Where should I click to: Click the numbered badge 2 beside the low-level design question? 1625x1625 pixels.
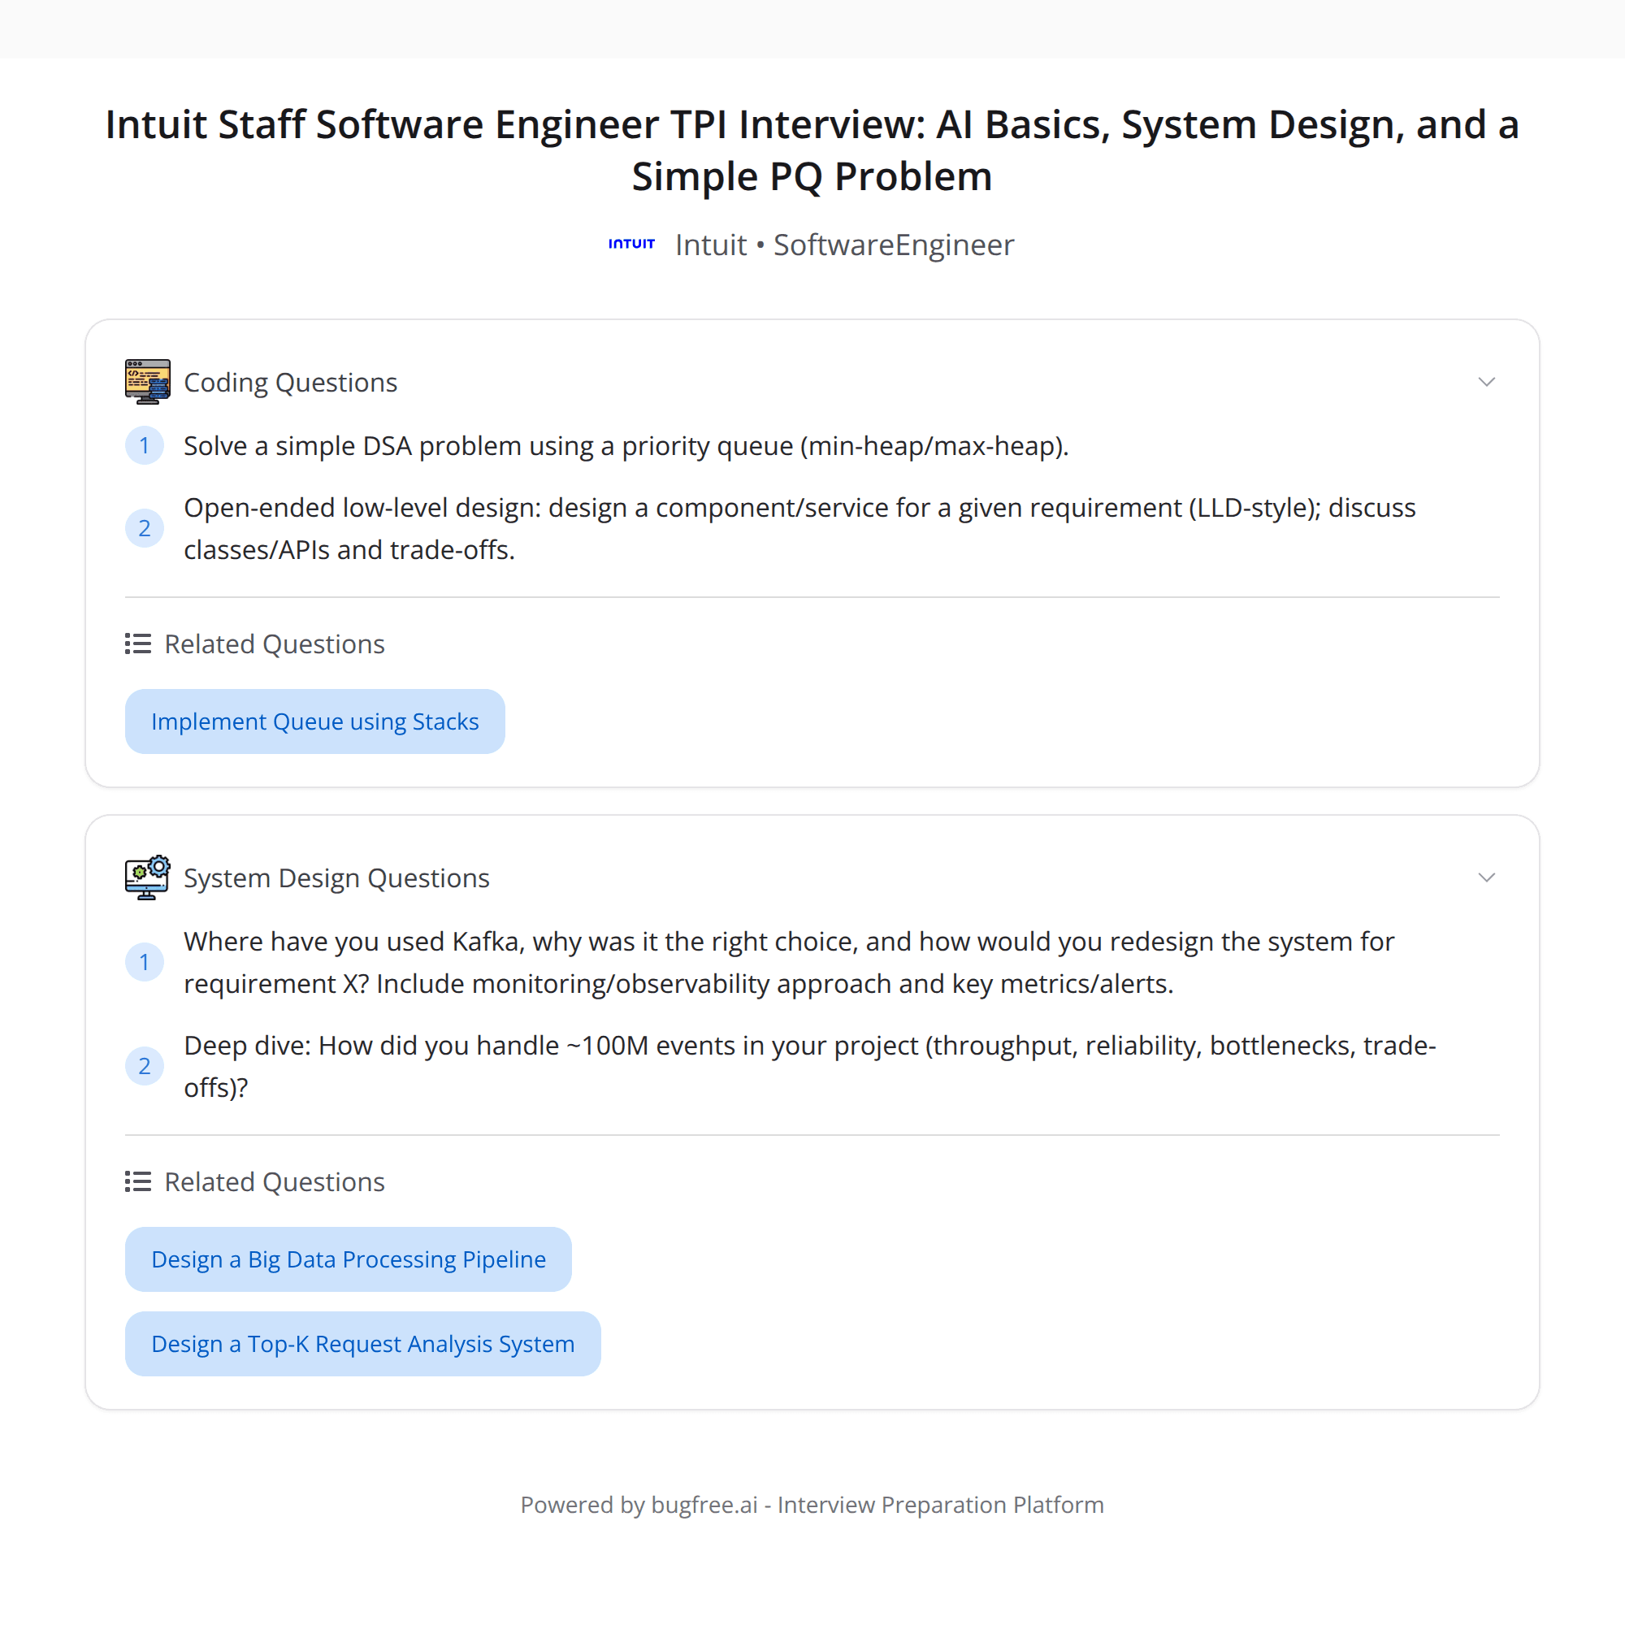(x=145, y=528)
